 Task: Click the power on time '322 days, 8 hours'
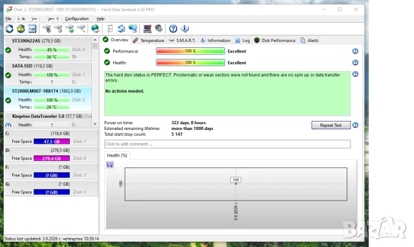click(188, 123)
